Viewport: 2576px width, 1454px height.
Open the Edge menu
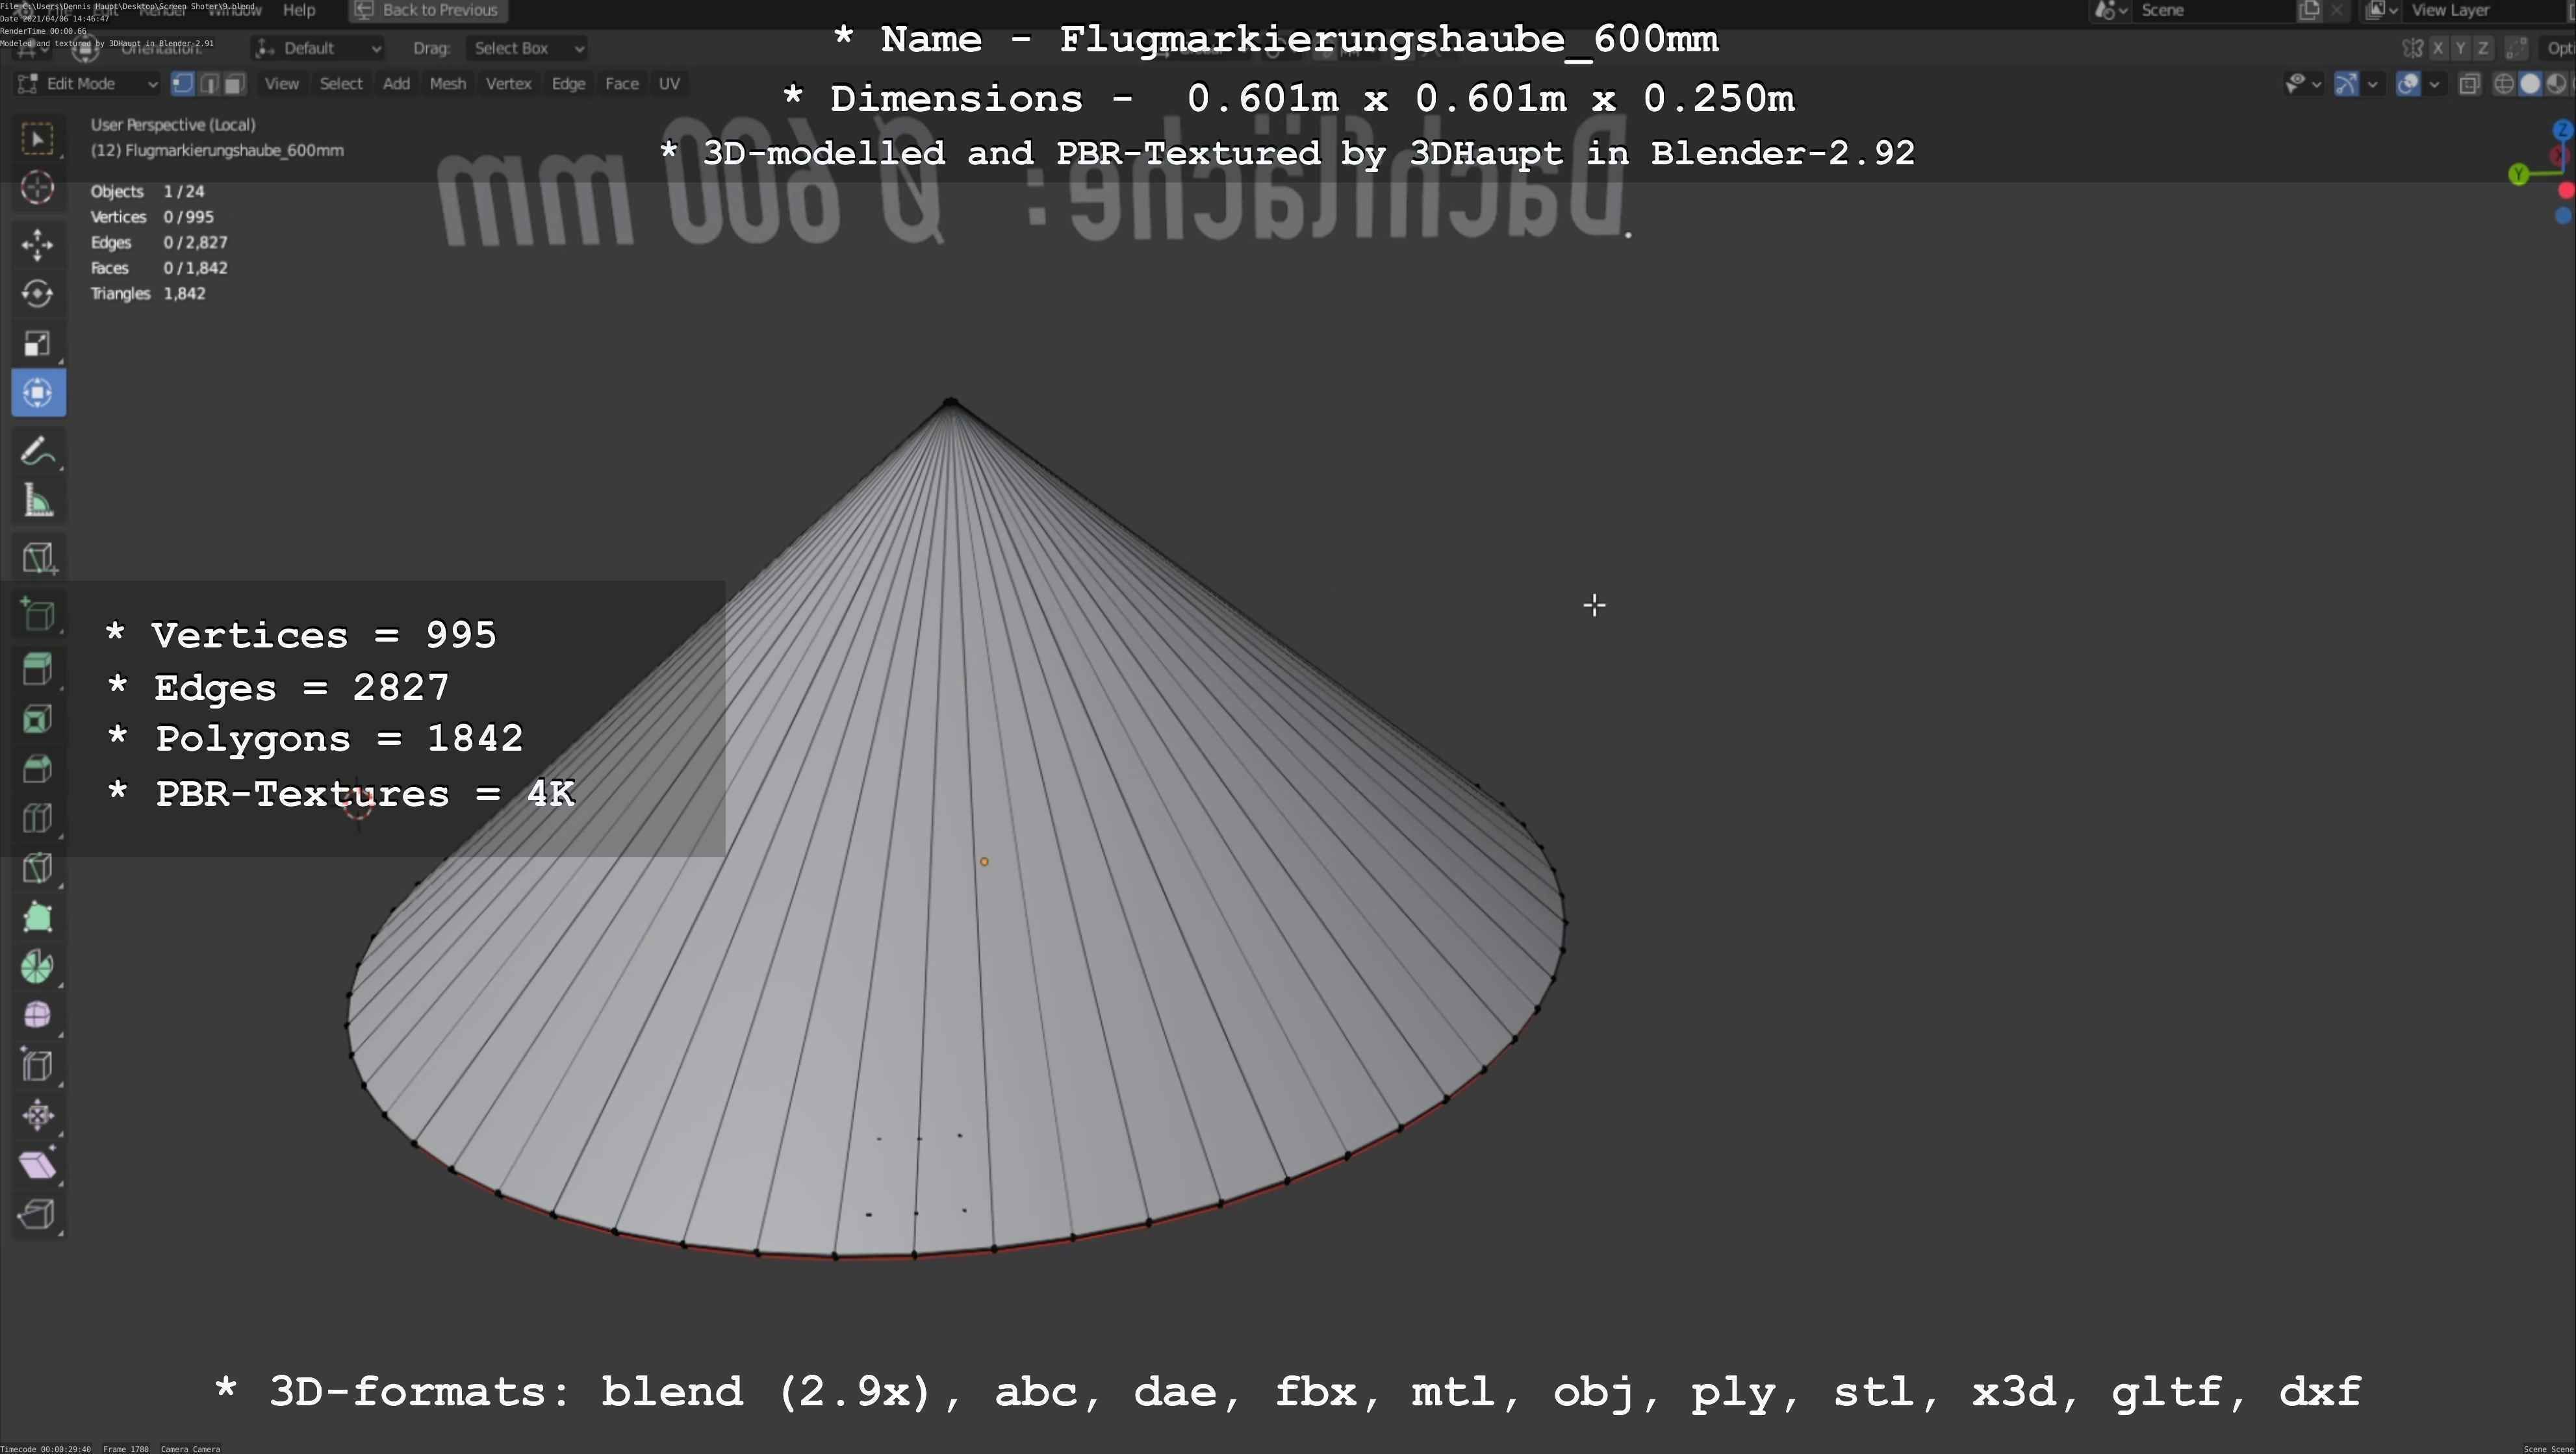pyautogui.click(x=569, y=84)
